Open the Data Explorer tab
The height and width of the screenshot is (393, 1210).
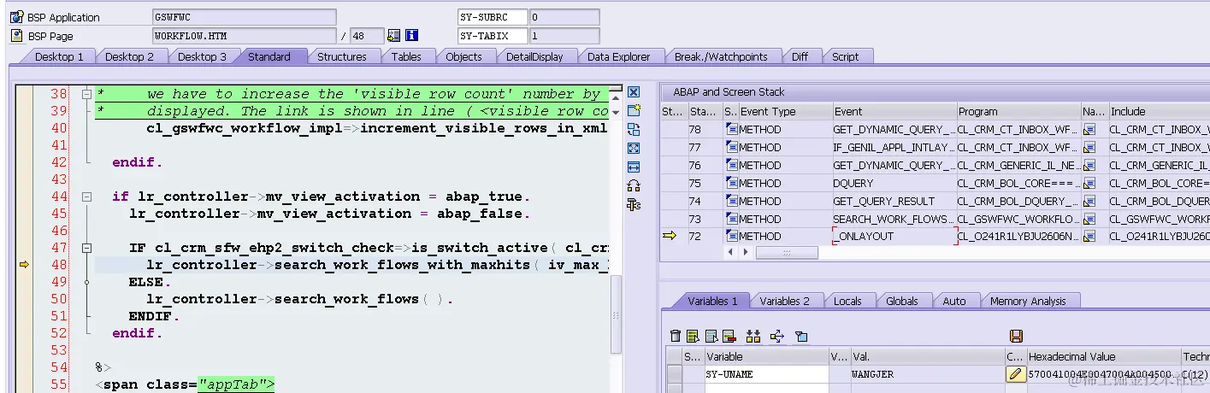click(x=619, y=56)
